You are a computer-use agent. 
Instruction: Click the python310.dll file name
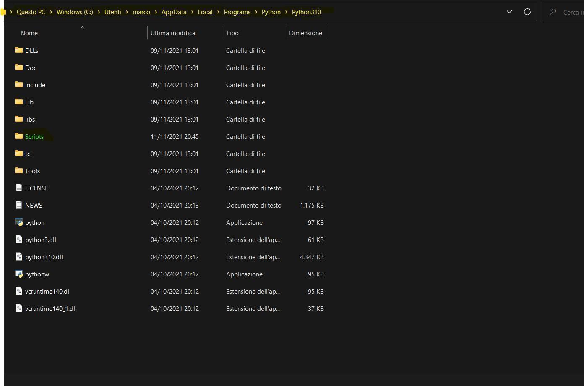pos(44,257)
